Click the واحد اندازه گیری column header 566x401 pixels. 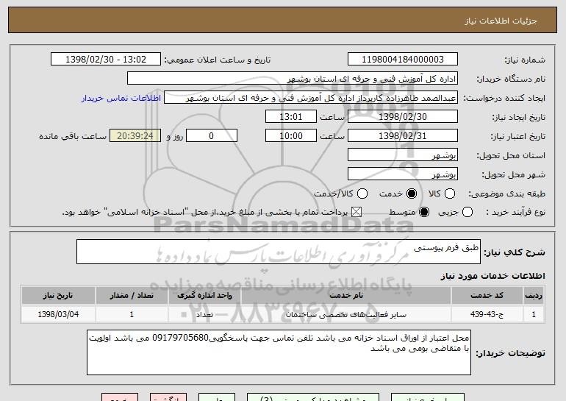[x=204, y=296]
